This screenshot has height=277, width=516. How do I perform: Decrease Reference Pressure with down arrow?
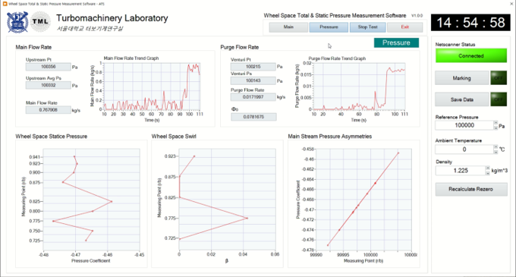[496, 127]
